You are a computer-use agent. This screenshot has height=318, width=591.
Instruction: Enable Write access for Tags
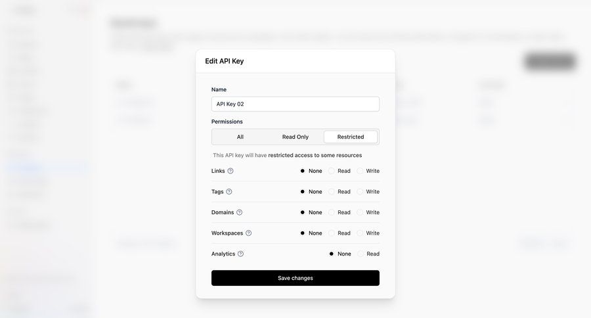click(360, 192)
